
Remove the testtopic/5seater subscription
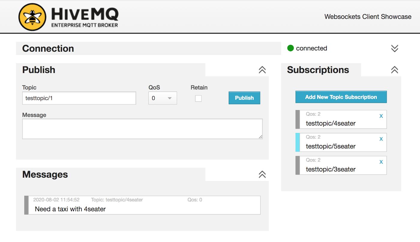381,139
